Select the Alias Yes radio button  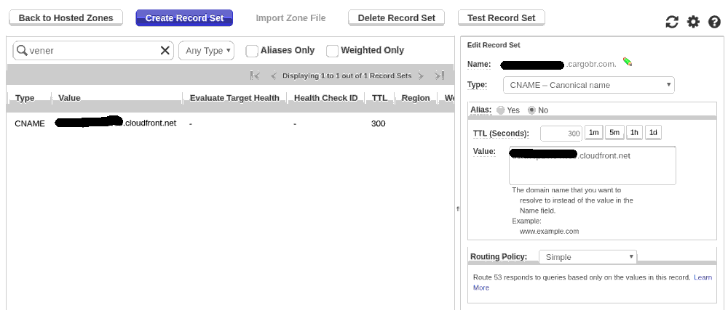(500, 110)
